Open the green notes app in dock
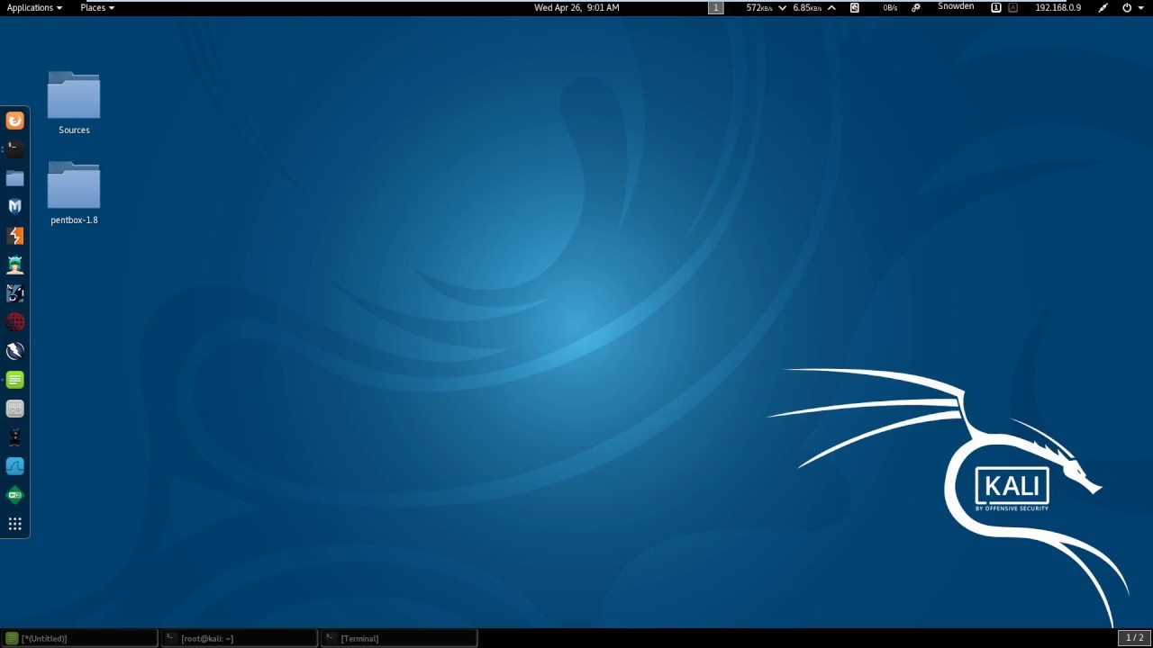1153x648 pixels. click(x=14, y=380)
